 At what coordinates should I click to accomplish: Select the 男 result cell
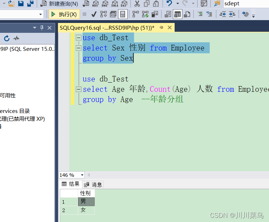click(x=86, y=202)
